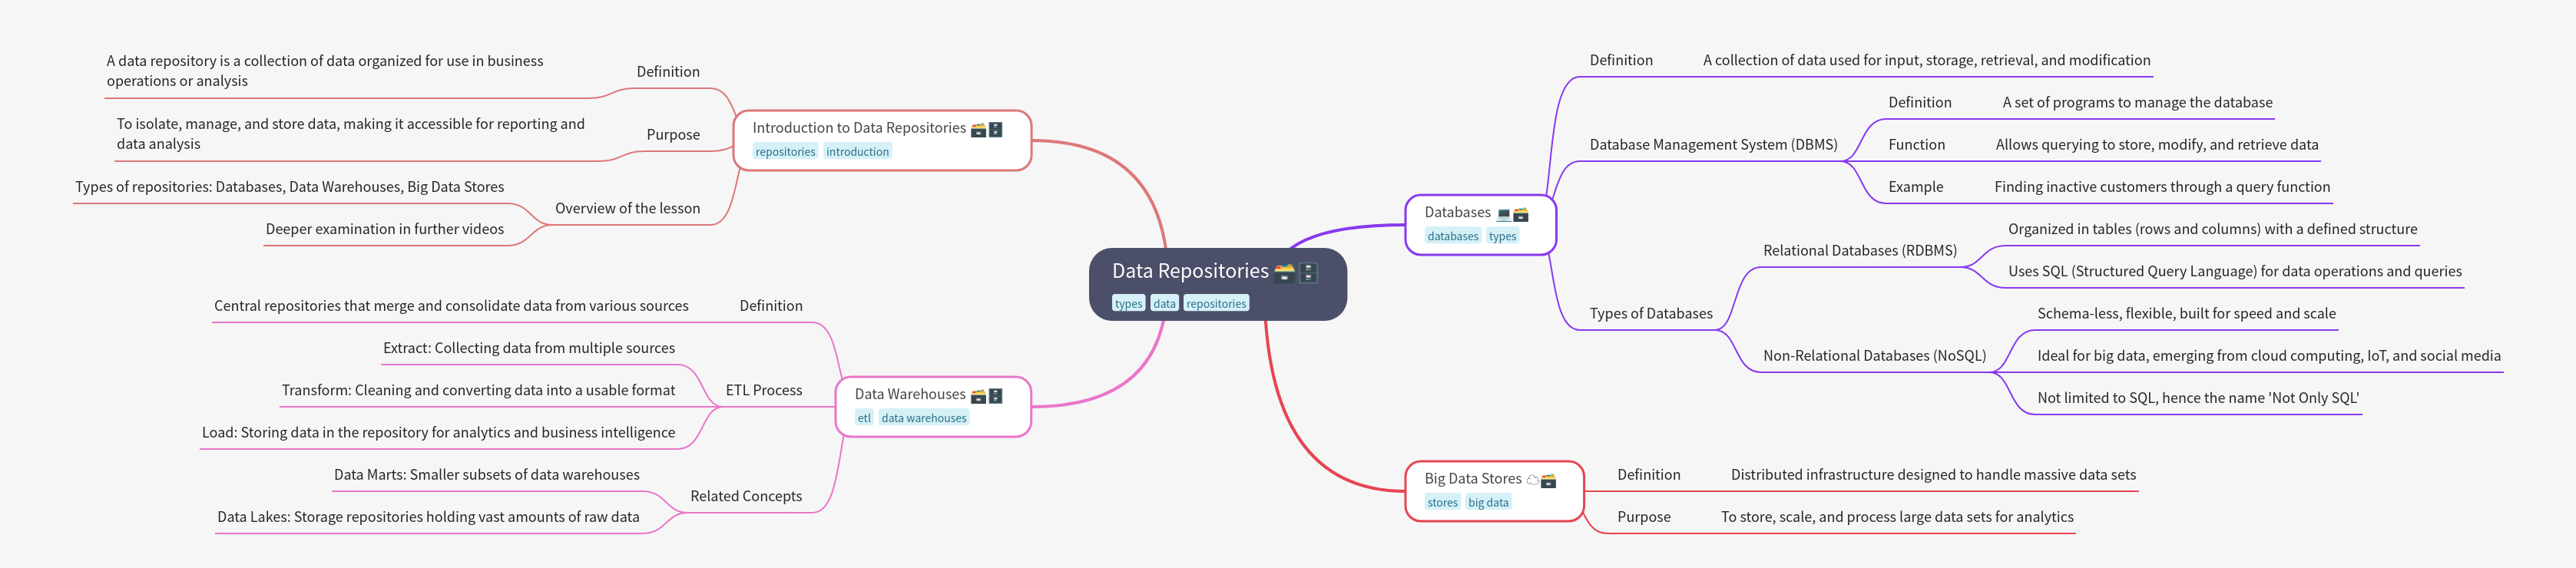Click 'To isolate, manage, and store data' text
This screenshot has width=2576, height=568.
coord(351,134)
